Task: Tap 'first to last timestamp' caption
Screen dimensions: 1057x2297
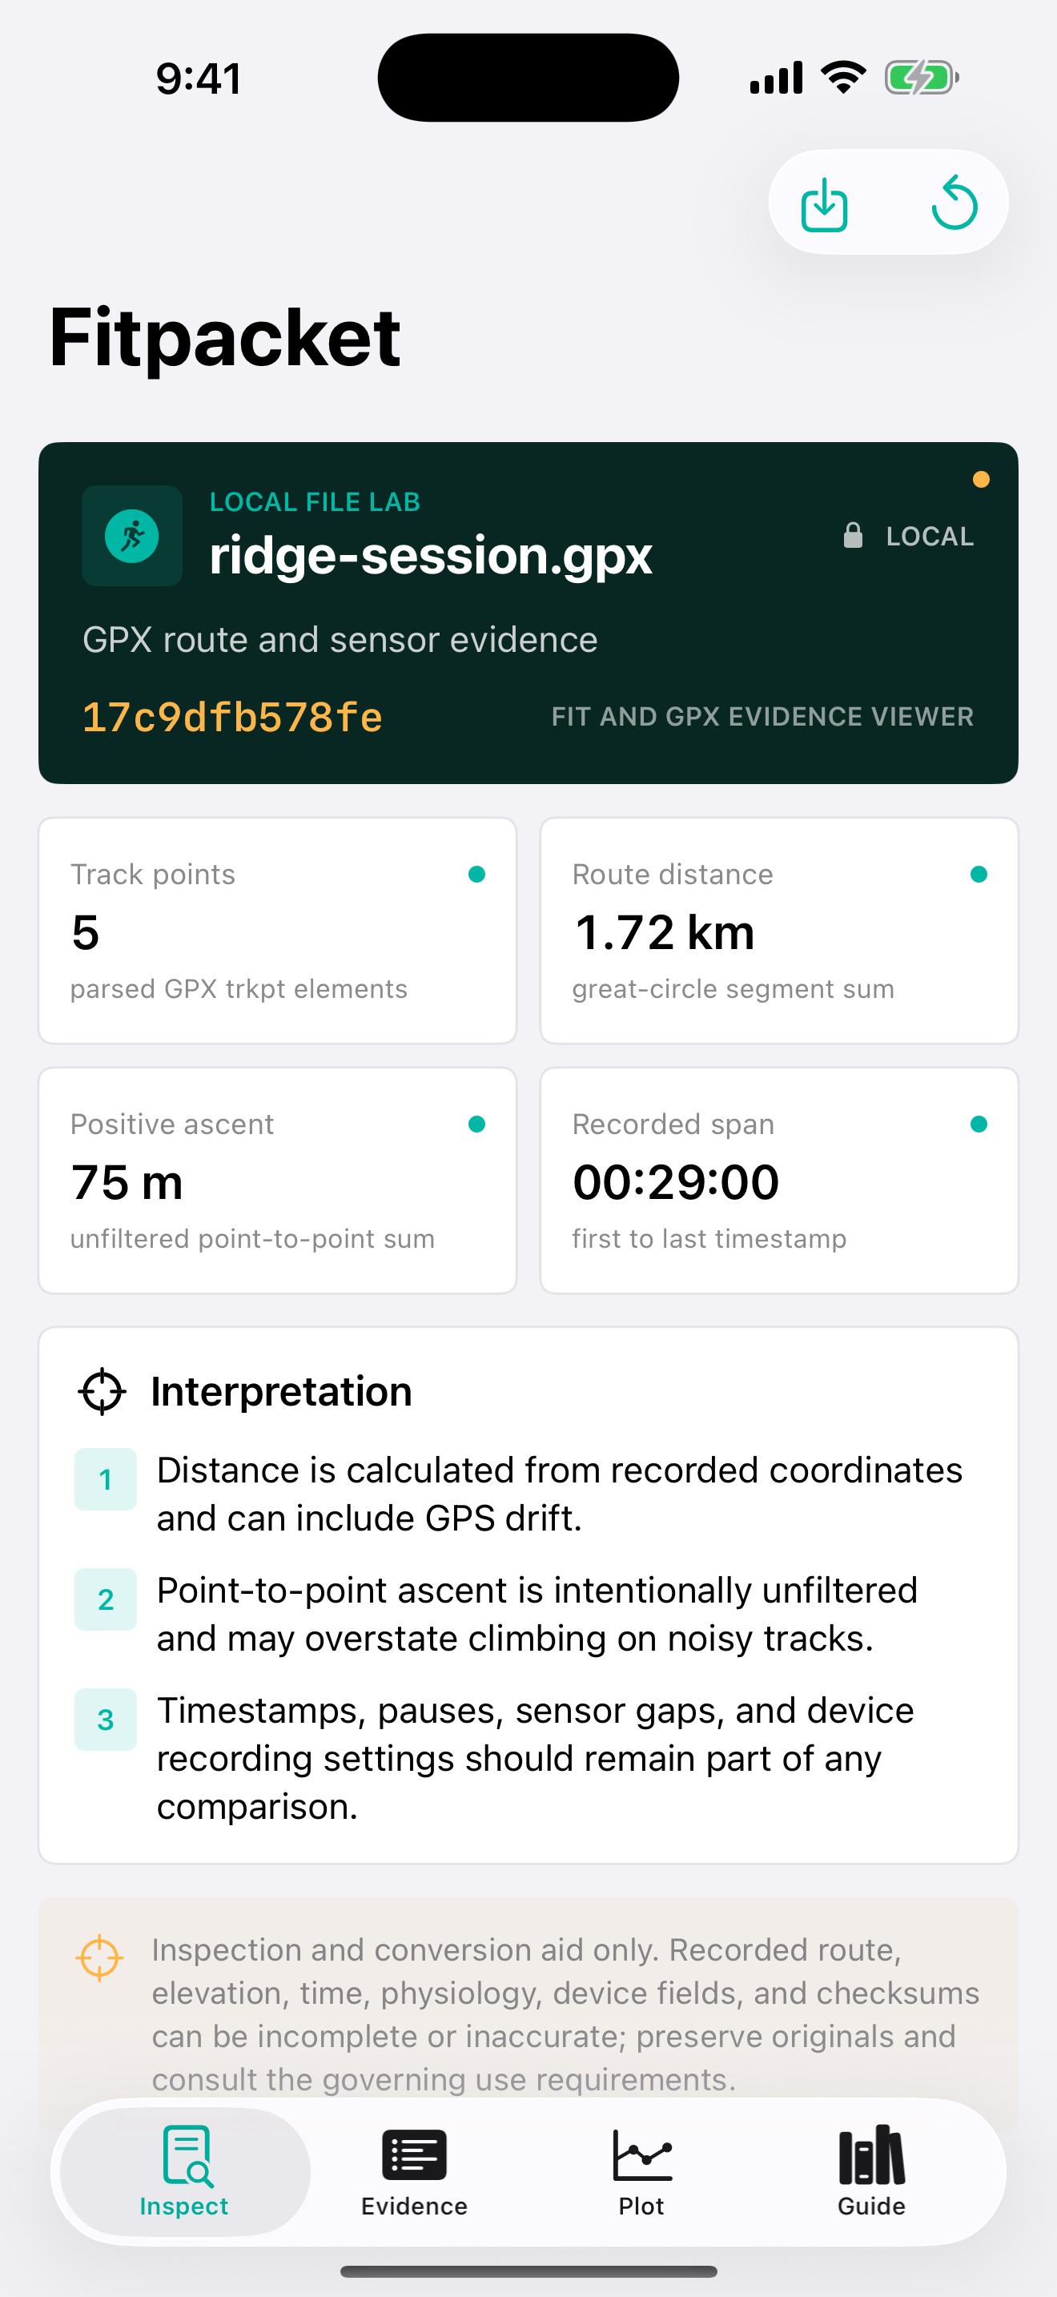Action: (709, 1238)
